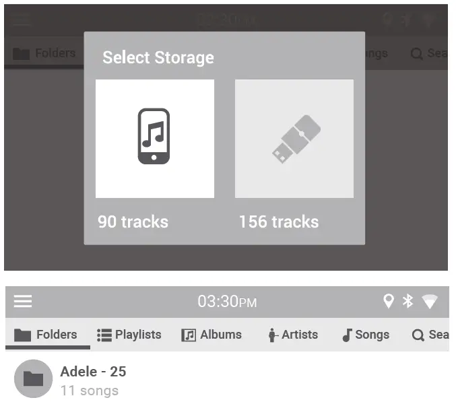This screenshot has height=402, width=456.
Task: Show the undimmed Songs tab
Action: click(365, 335)
